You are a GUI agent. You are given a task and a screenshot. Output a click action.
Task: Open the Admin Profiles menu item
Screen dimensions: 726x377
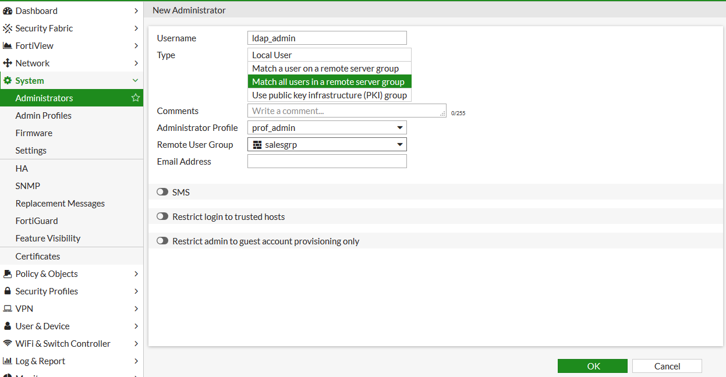pyautogui.click(x=44, y=115)
